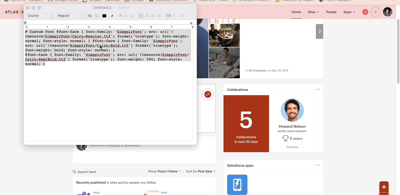This screenshot has width=400, height=195.
Task: Open Celebrations tile options menu
Action: (318, 89)
